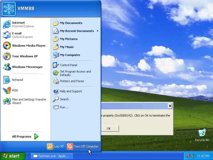Click the MSN text label

[x=15, y=90]
